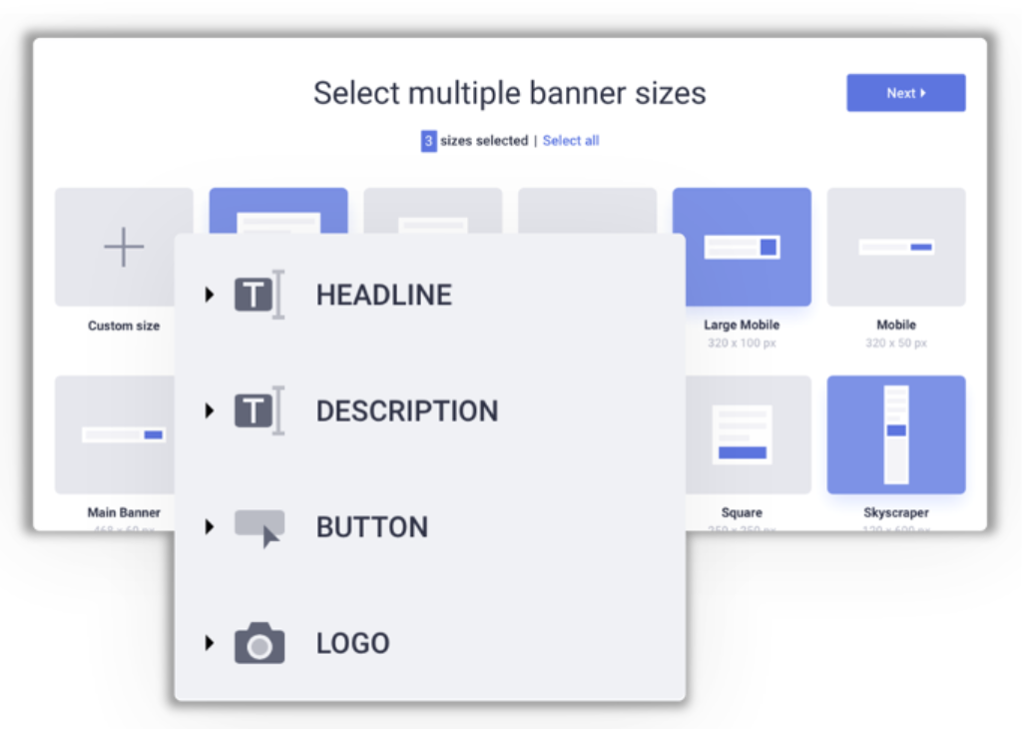
Task: Select the Square banner size tile
Action: (749, 434)
